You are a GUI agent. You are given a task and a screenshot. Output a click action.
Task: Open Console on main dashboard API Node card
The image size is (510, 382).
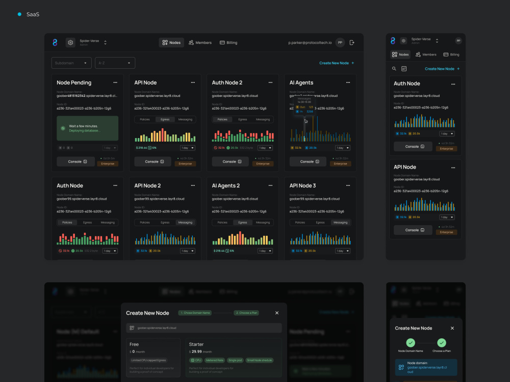click(x=153, y=161)
